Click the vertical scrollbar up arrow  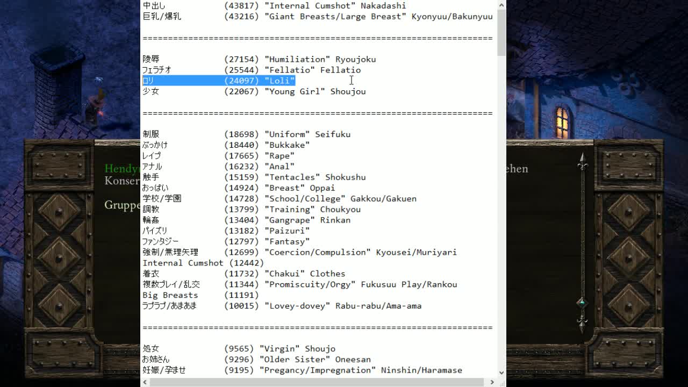[501, 5]
